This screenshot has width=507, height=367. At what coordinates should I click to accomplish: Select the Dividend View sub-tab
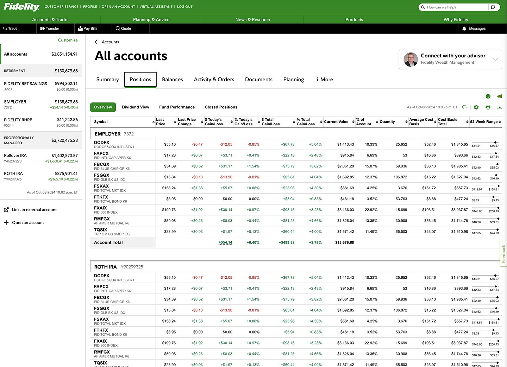tap(136, 107)
